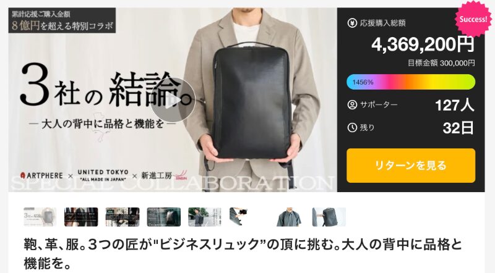The height and width of the screenshot is (273, 495).
Task: Click the rainbow 1456% progress bar
Action: [x=411, y=82]
